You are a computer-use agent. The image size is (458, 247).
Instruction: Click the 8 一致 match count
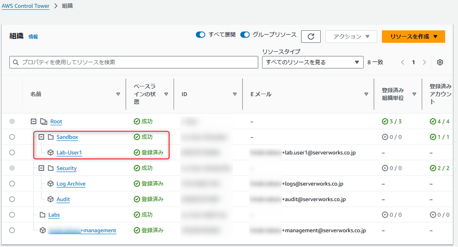[x=375, y=62]
